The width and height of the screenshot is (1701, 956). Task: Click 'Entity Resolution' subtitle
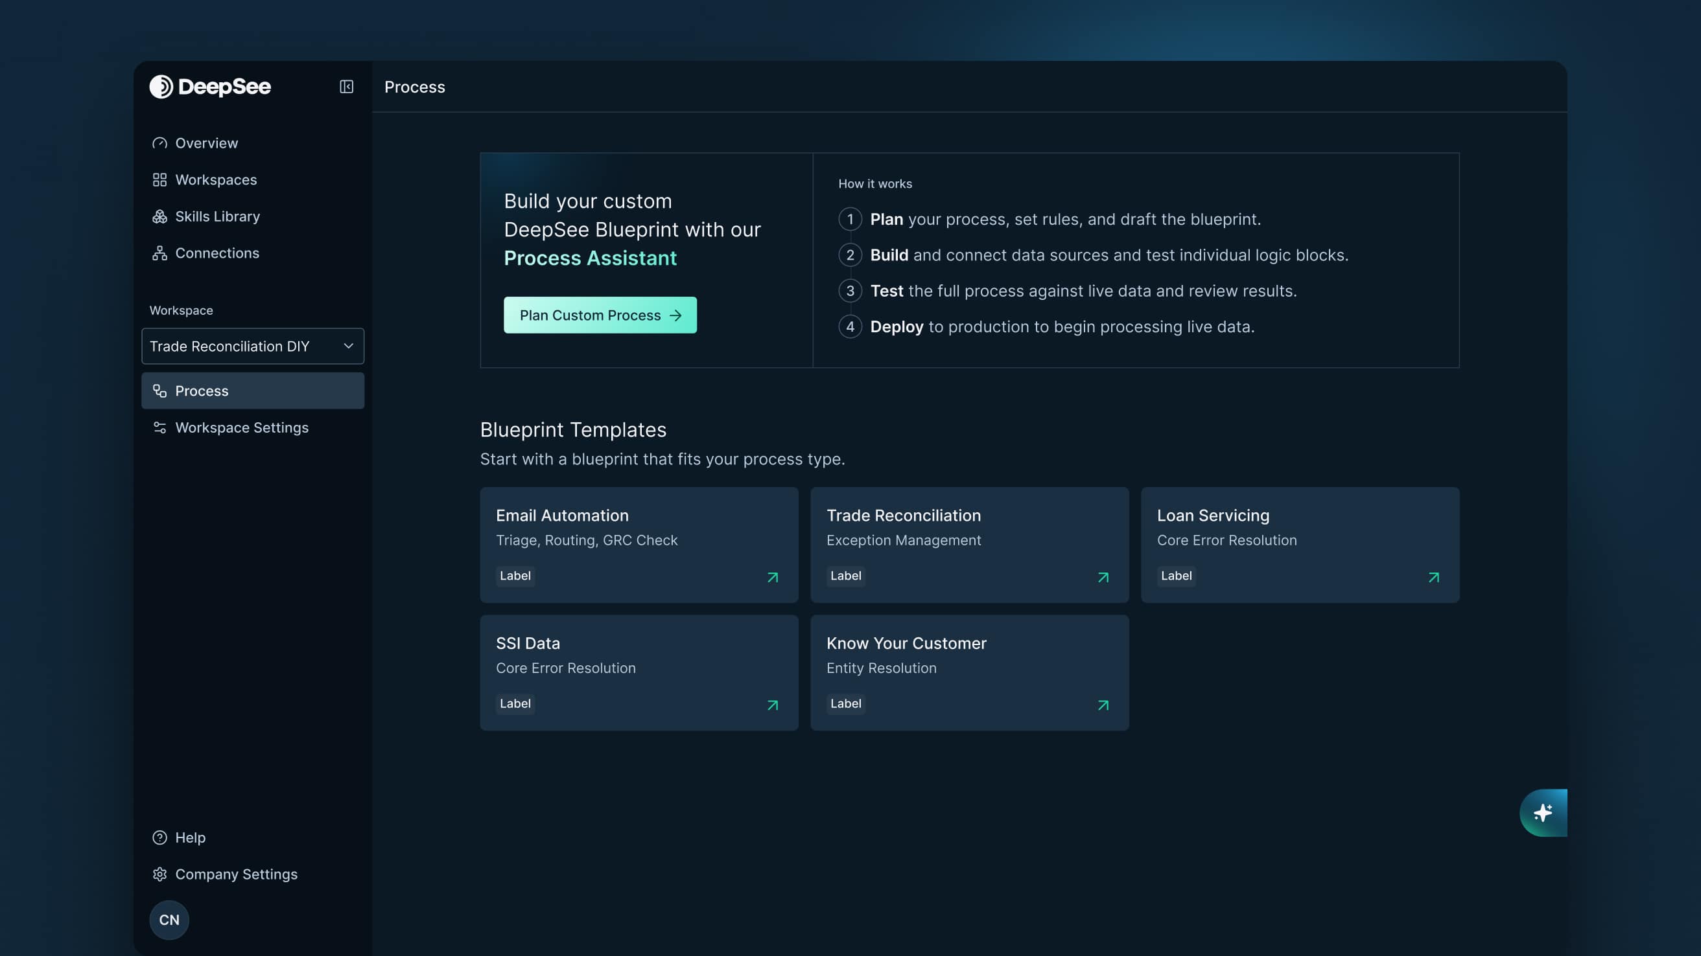[881, 668]
